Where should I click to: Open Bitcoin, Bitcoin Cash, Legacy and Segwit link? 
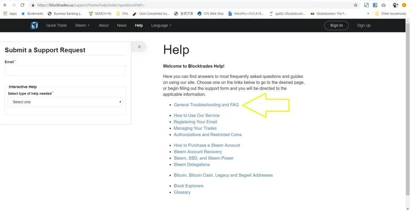point(223,175)
